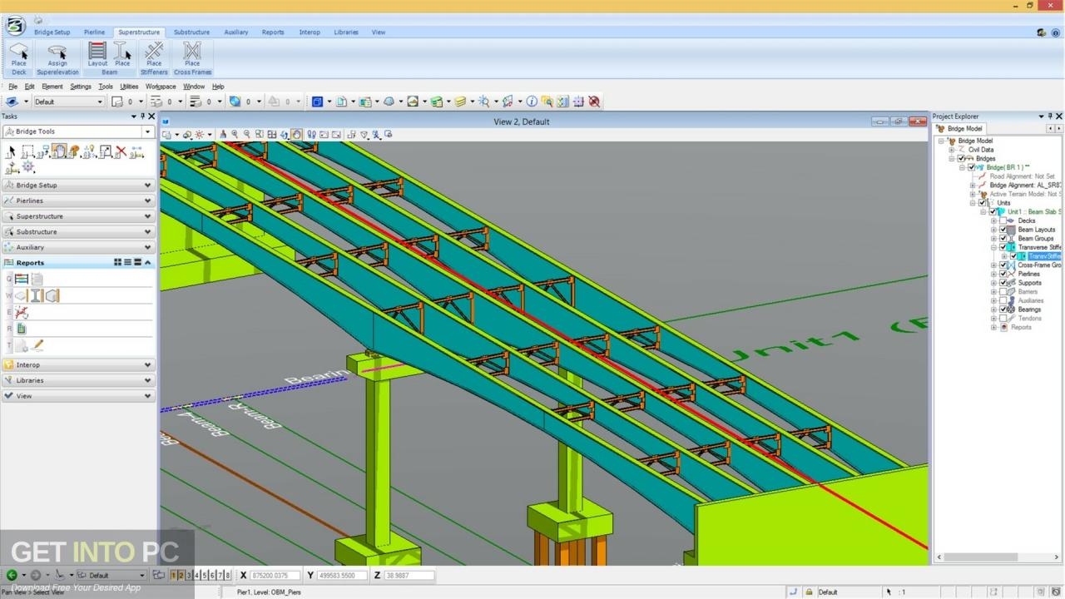Pin the Tasks panel
1065x599 pixels.
[142, 116]
